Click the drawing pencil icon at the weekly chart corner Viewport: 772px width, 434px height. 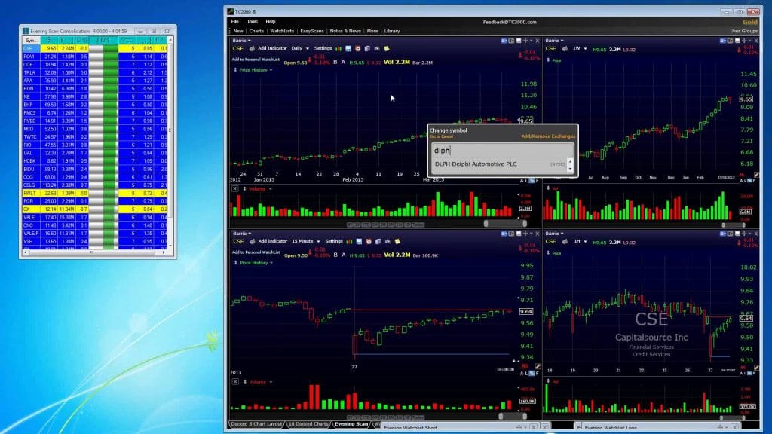[757, 175]
